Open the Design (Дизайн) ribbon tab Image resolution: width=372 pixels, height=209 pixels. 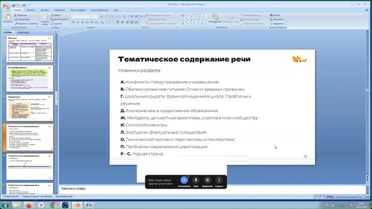click(44, 10)
